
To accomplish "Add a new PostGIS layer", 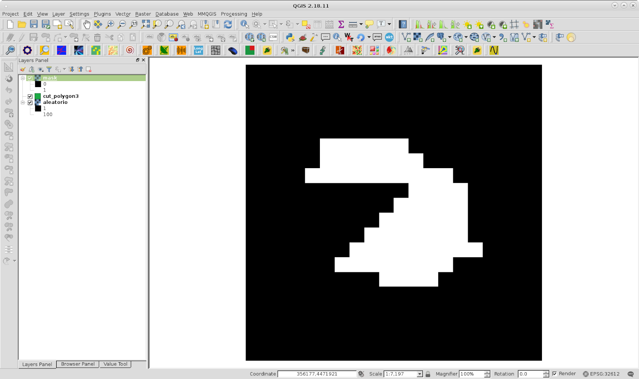I will 440,38.
